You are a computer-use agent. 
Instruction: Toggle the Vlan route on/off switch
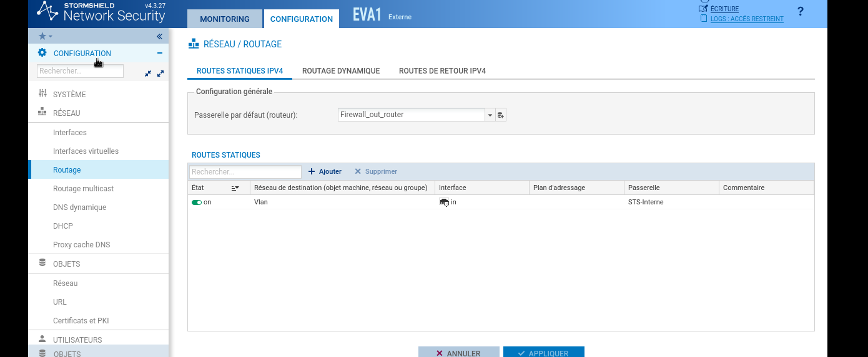click(197, 202)
